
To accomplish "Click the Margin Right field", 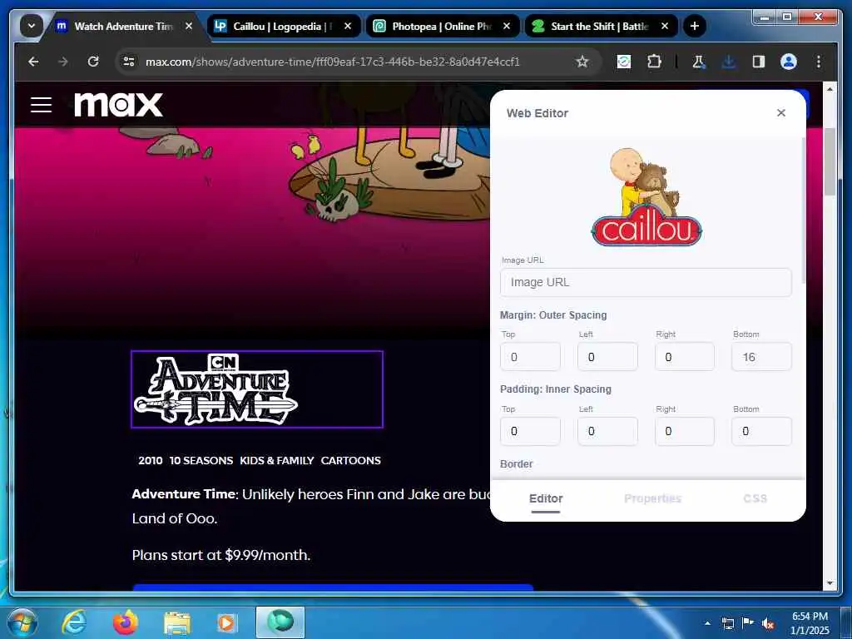I will click(x=685, y=356).
